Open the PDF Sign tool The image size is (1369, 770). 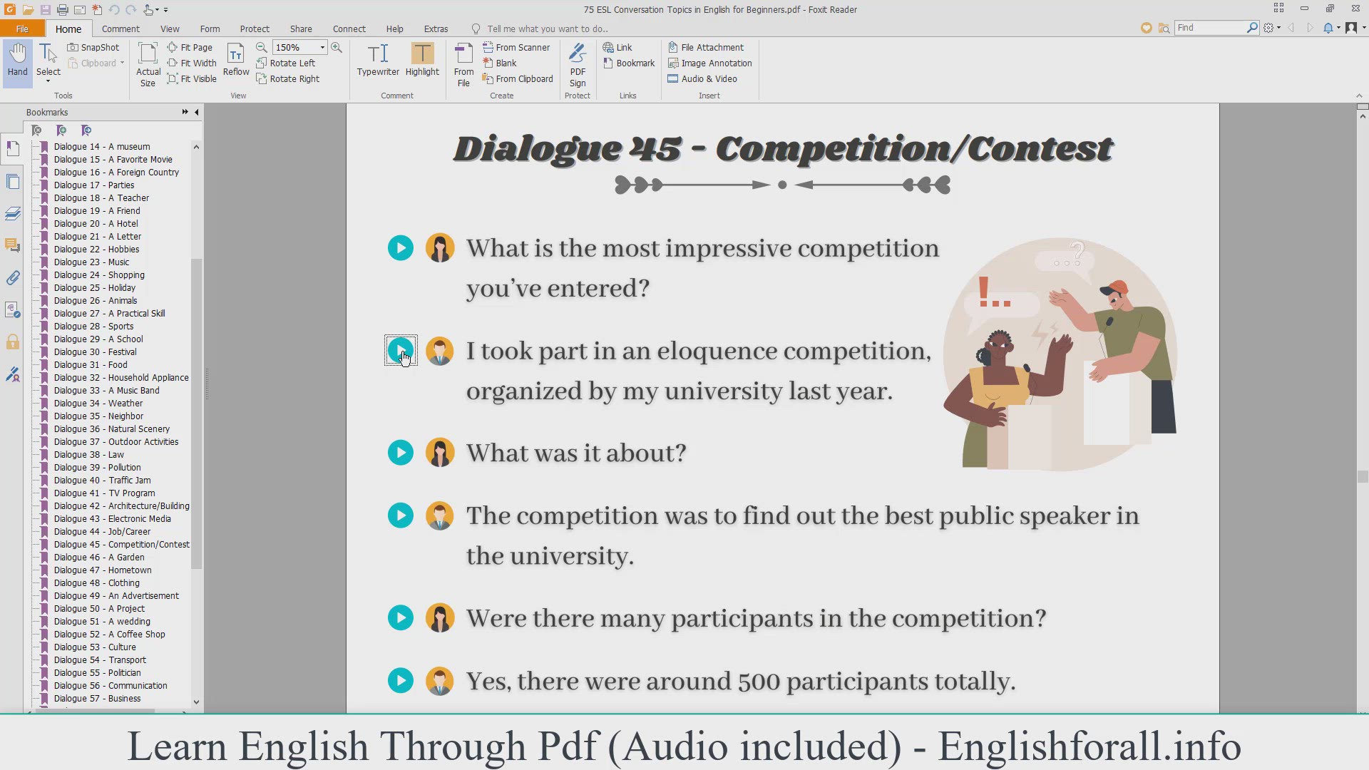578,64
